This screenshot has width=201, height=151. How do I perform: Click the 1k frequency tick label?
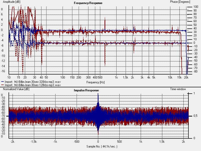(116, 78)
